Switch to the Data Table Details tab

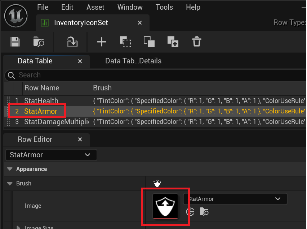(x=133, y=61)
